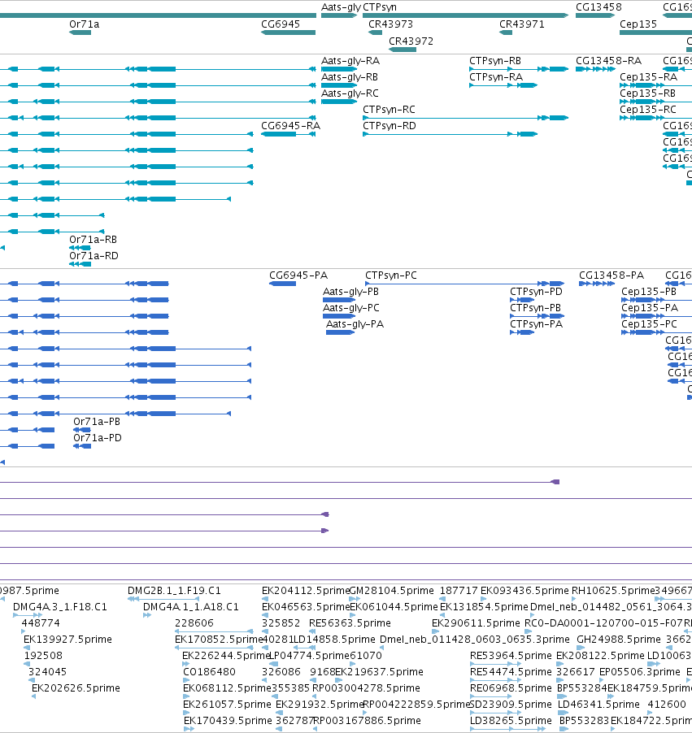Viewport: 692px width, 733px height.
Task: Open EST LD46341.5prime
Action: [598, 705]
